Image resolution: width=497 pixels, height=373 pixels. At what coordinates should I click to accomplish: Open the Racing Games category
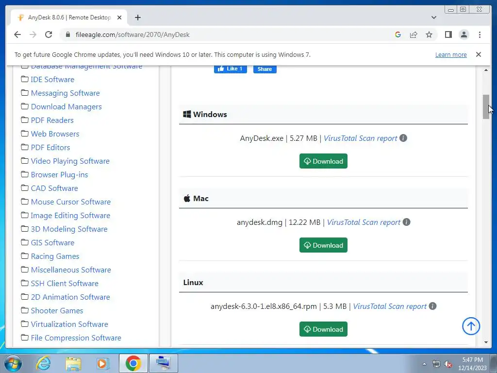pyautogui.click(x=55, y=256)
